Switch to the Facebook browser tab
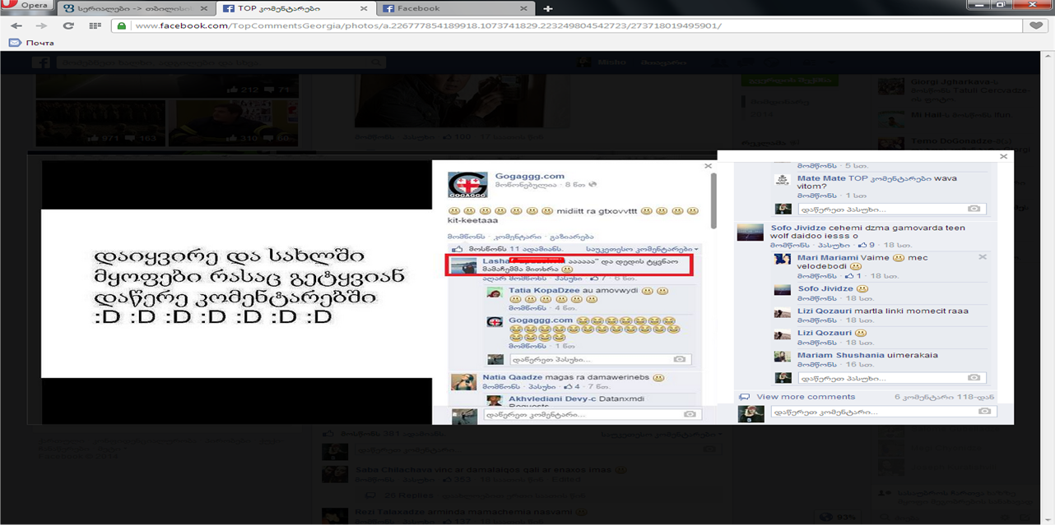This screenshot has width=1055, height=525. 454,8
